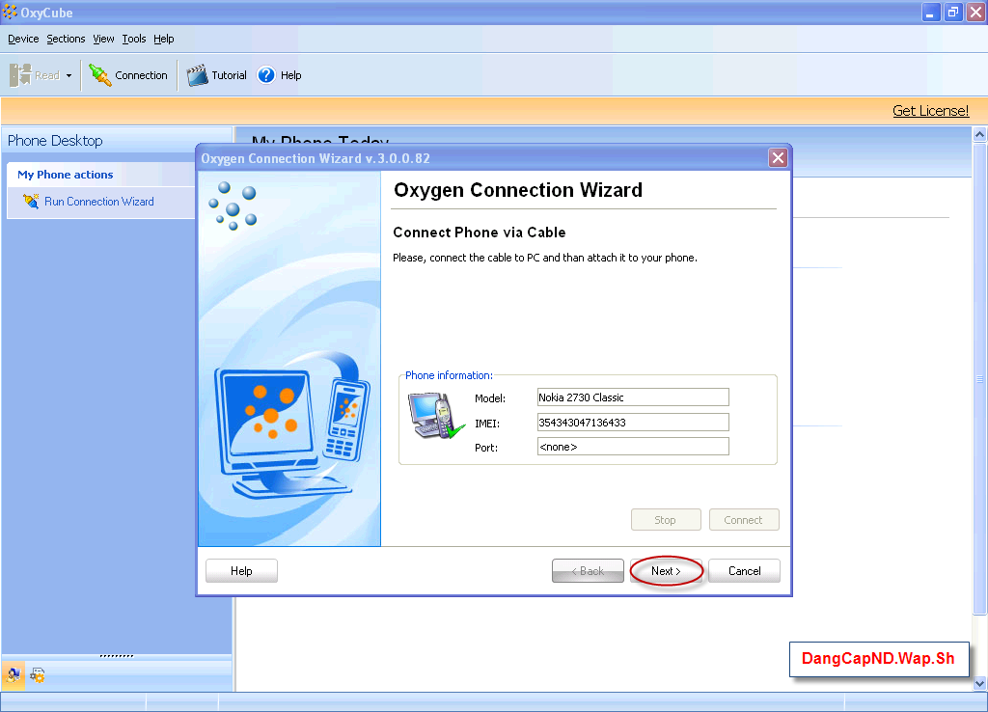Click the Get License! link
The image size is (988, 712).
[930, 111]
